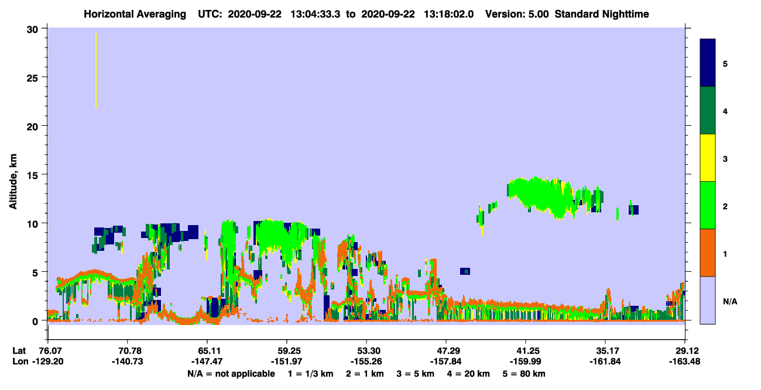
Task: Click the altitude tick label 25
Action: click(33, 77)
